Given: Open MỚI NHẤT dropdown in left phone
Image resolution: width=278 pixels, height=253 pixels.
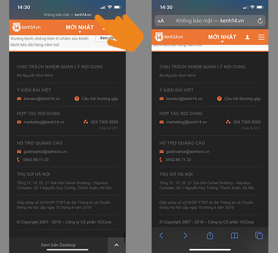Looking at the screenshot, I should tap(79, 28).
